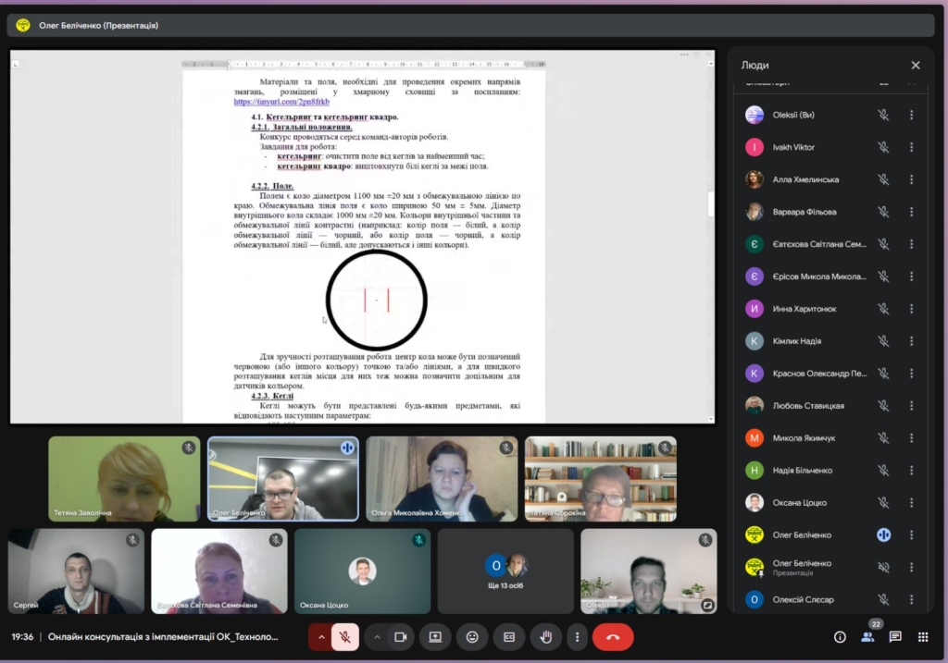Screen dimensions: 948x663
Task: Open more options three-dot menu in toolbar
Action: pyautogui.click(x=578, y=637)
